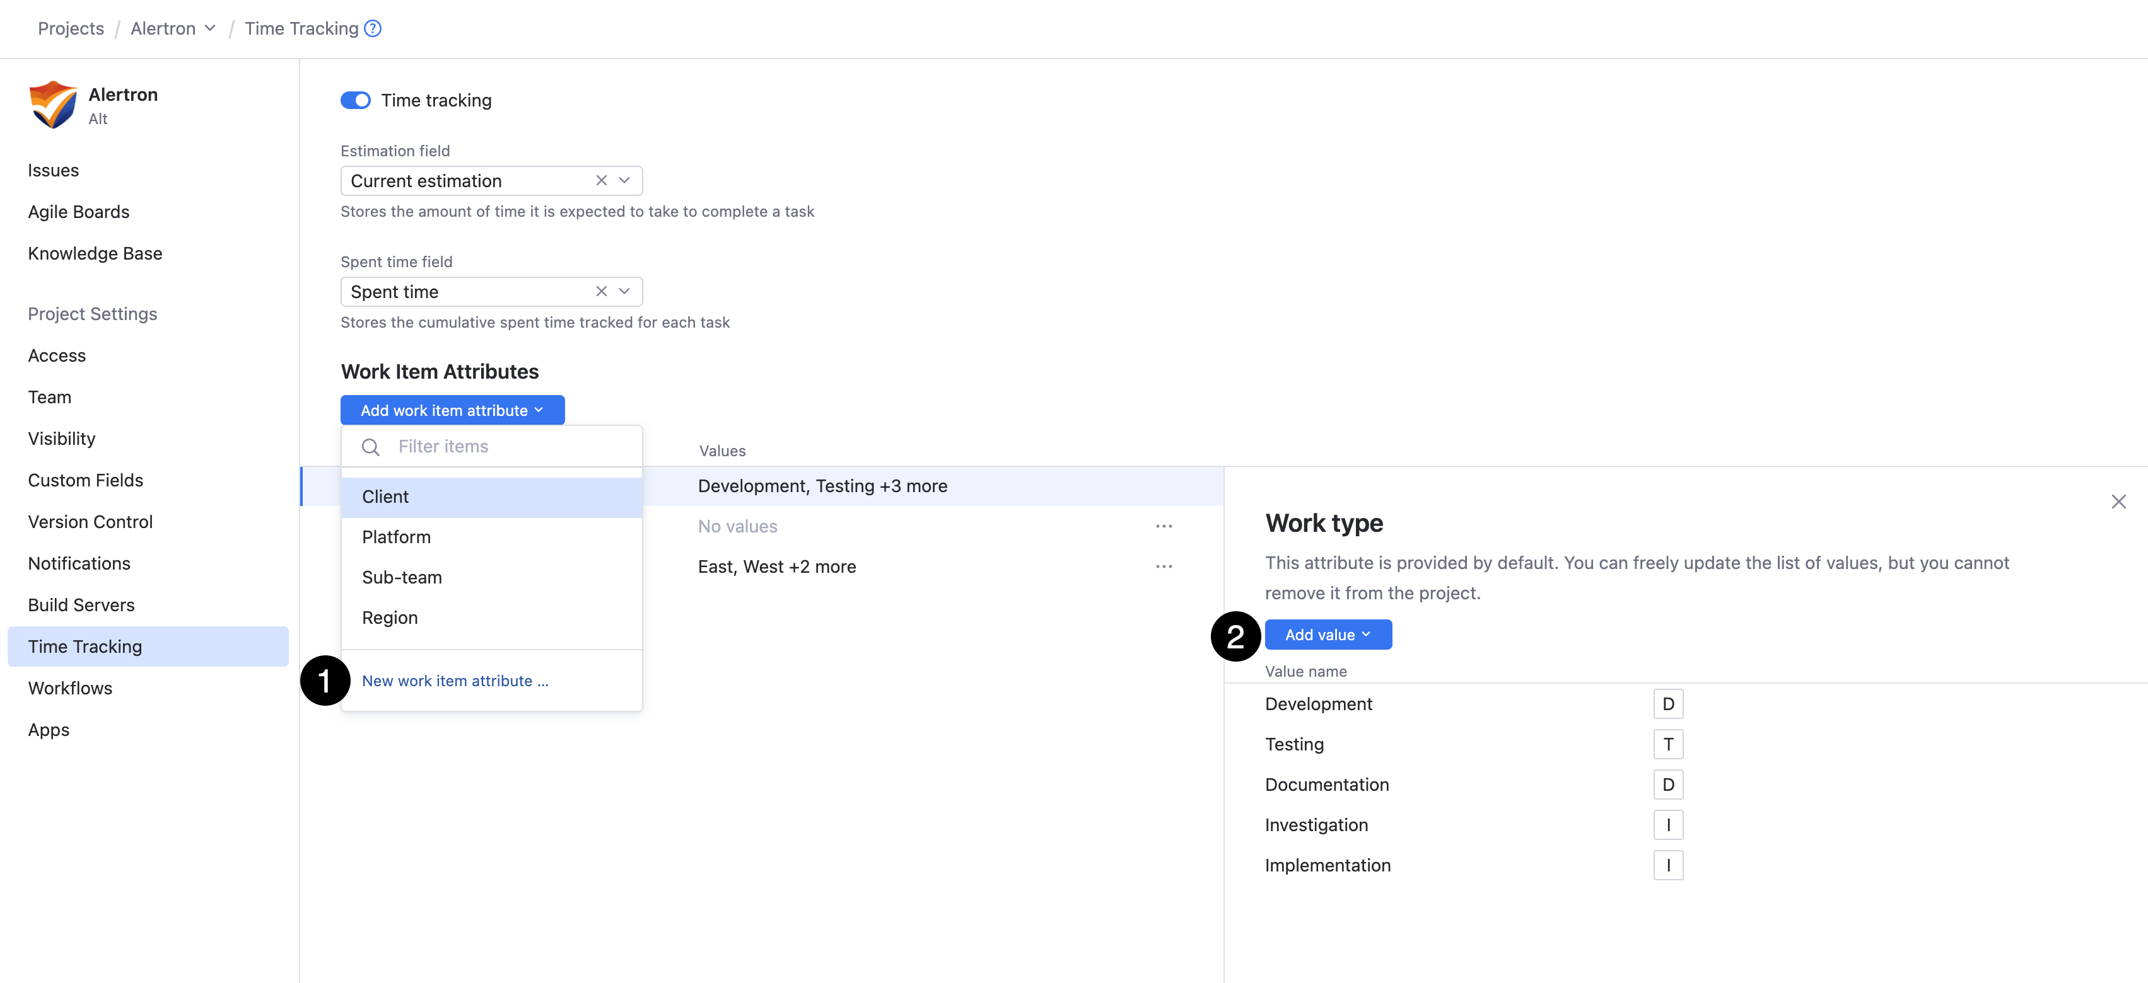Image resolution: width=2148 pixels, height=983 pixels.
Task: Expand the Spent time field dropdown
Action: click(x=624, y=290)
